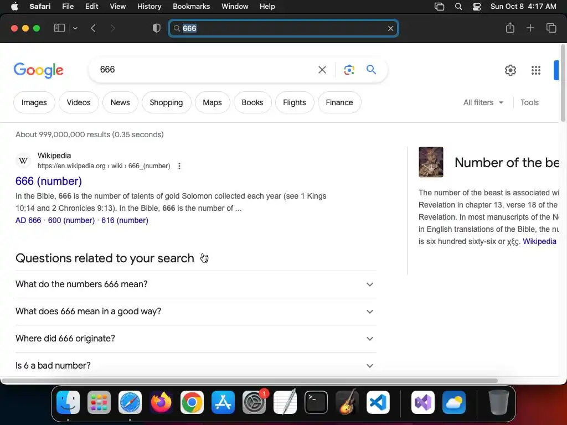Open the Bookmarks menu
Viewport: 567px width, 425px height.
[191, 7]
